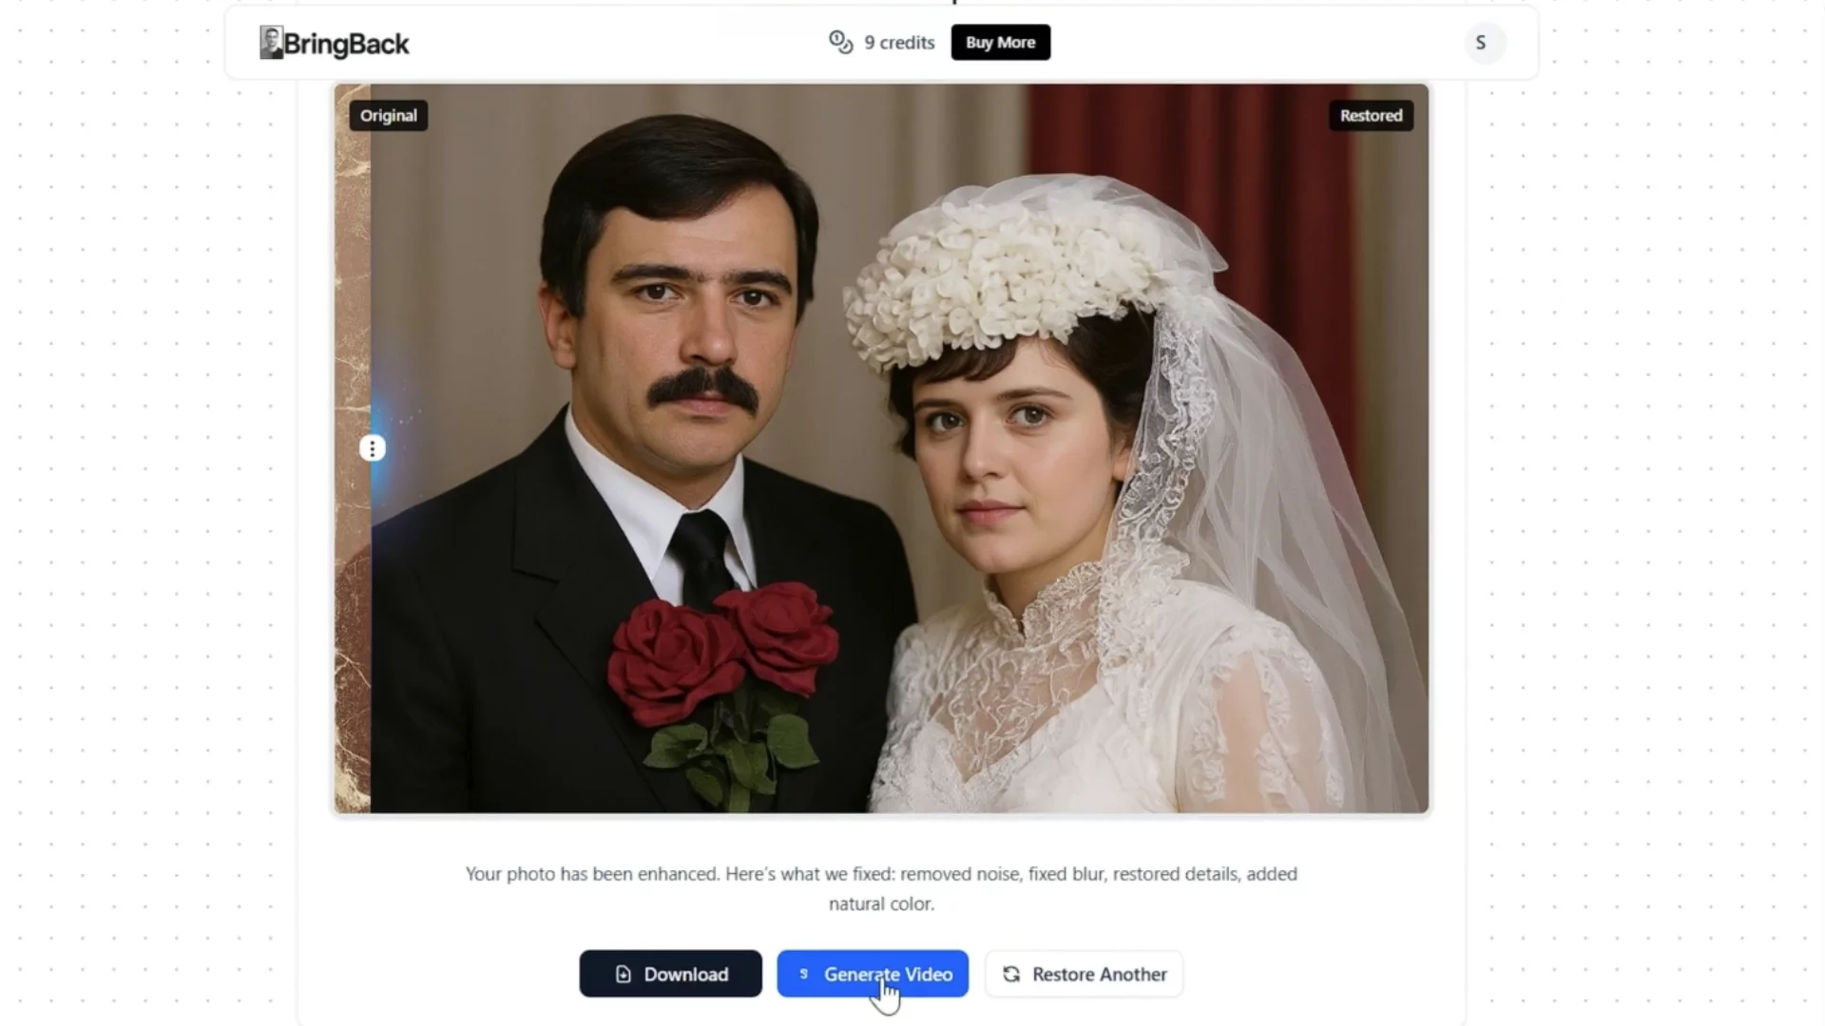Click Restore Another button
The image size is (1825, 1026).
1084,974
